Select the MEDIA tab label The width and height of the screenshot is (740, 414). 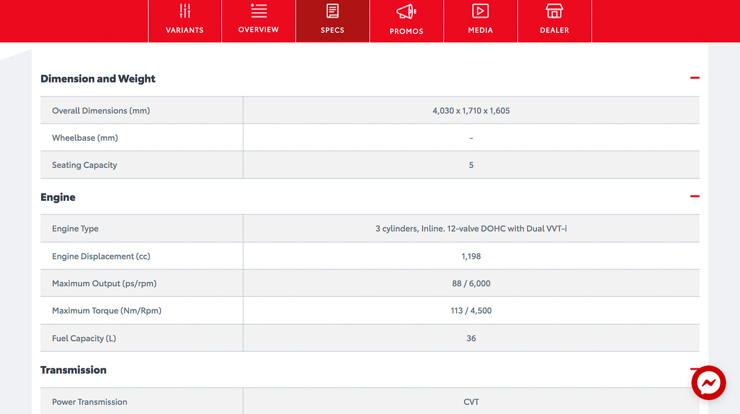click(x=480, y=30)
